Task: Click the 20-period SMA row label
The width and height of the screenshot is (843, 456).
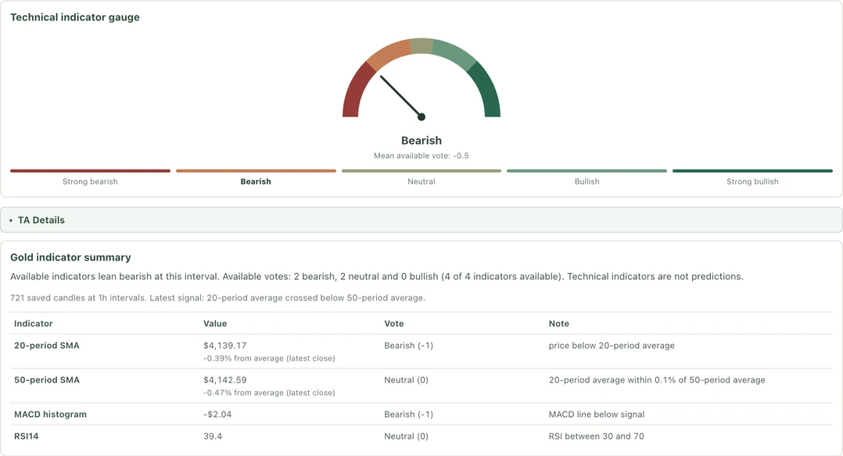Action: pos(47,346)
